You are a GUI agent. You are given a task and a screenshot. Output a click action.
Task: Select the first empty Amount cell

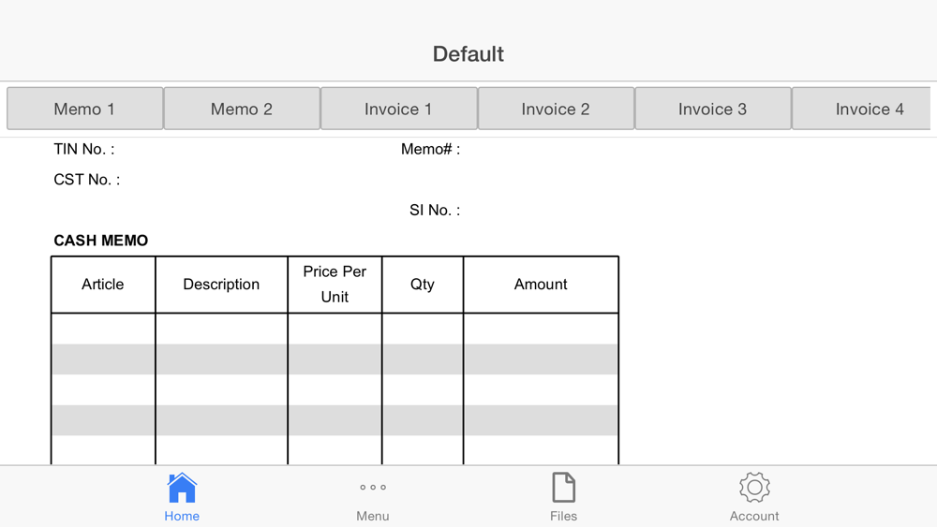click(541, 329)
